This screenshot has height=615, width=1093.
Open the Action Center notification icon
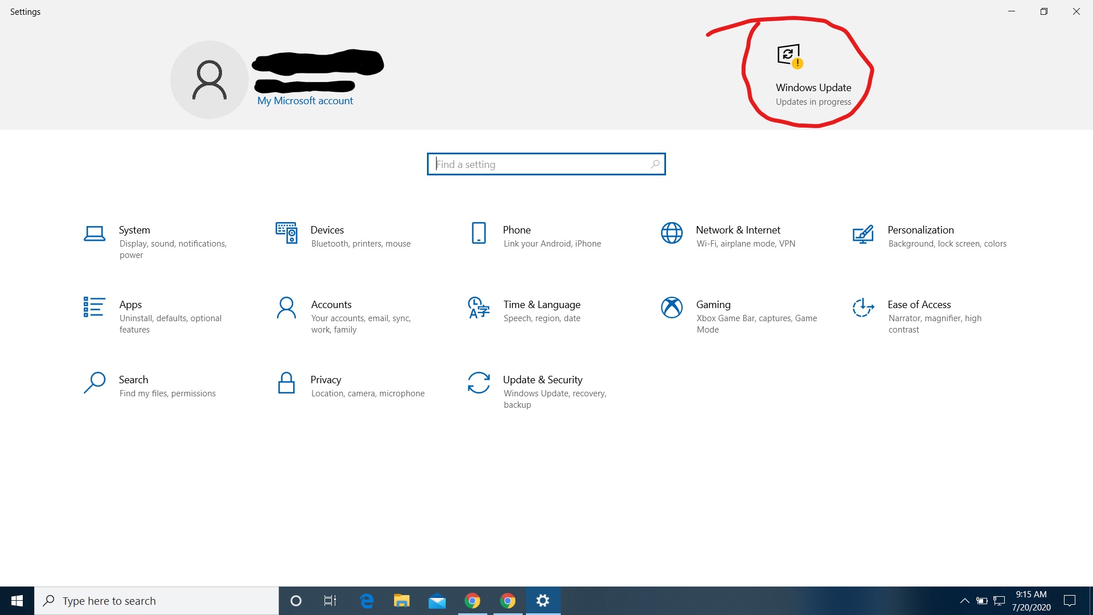tap(1070, 601)
